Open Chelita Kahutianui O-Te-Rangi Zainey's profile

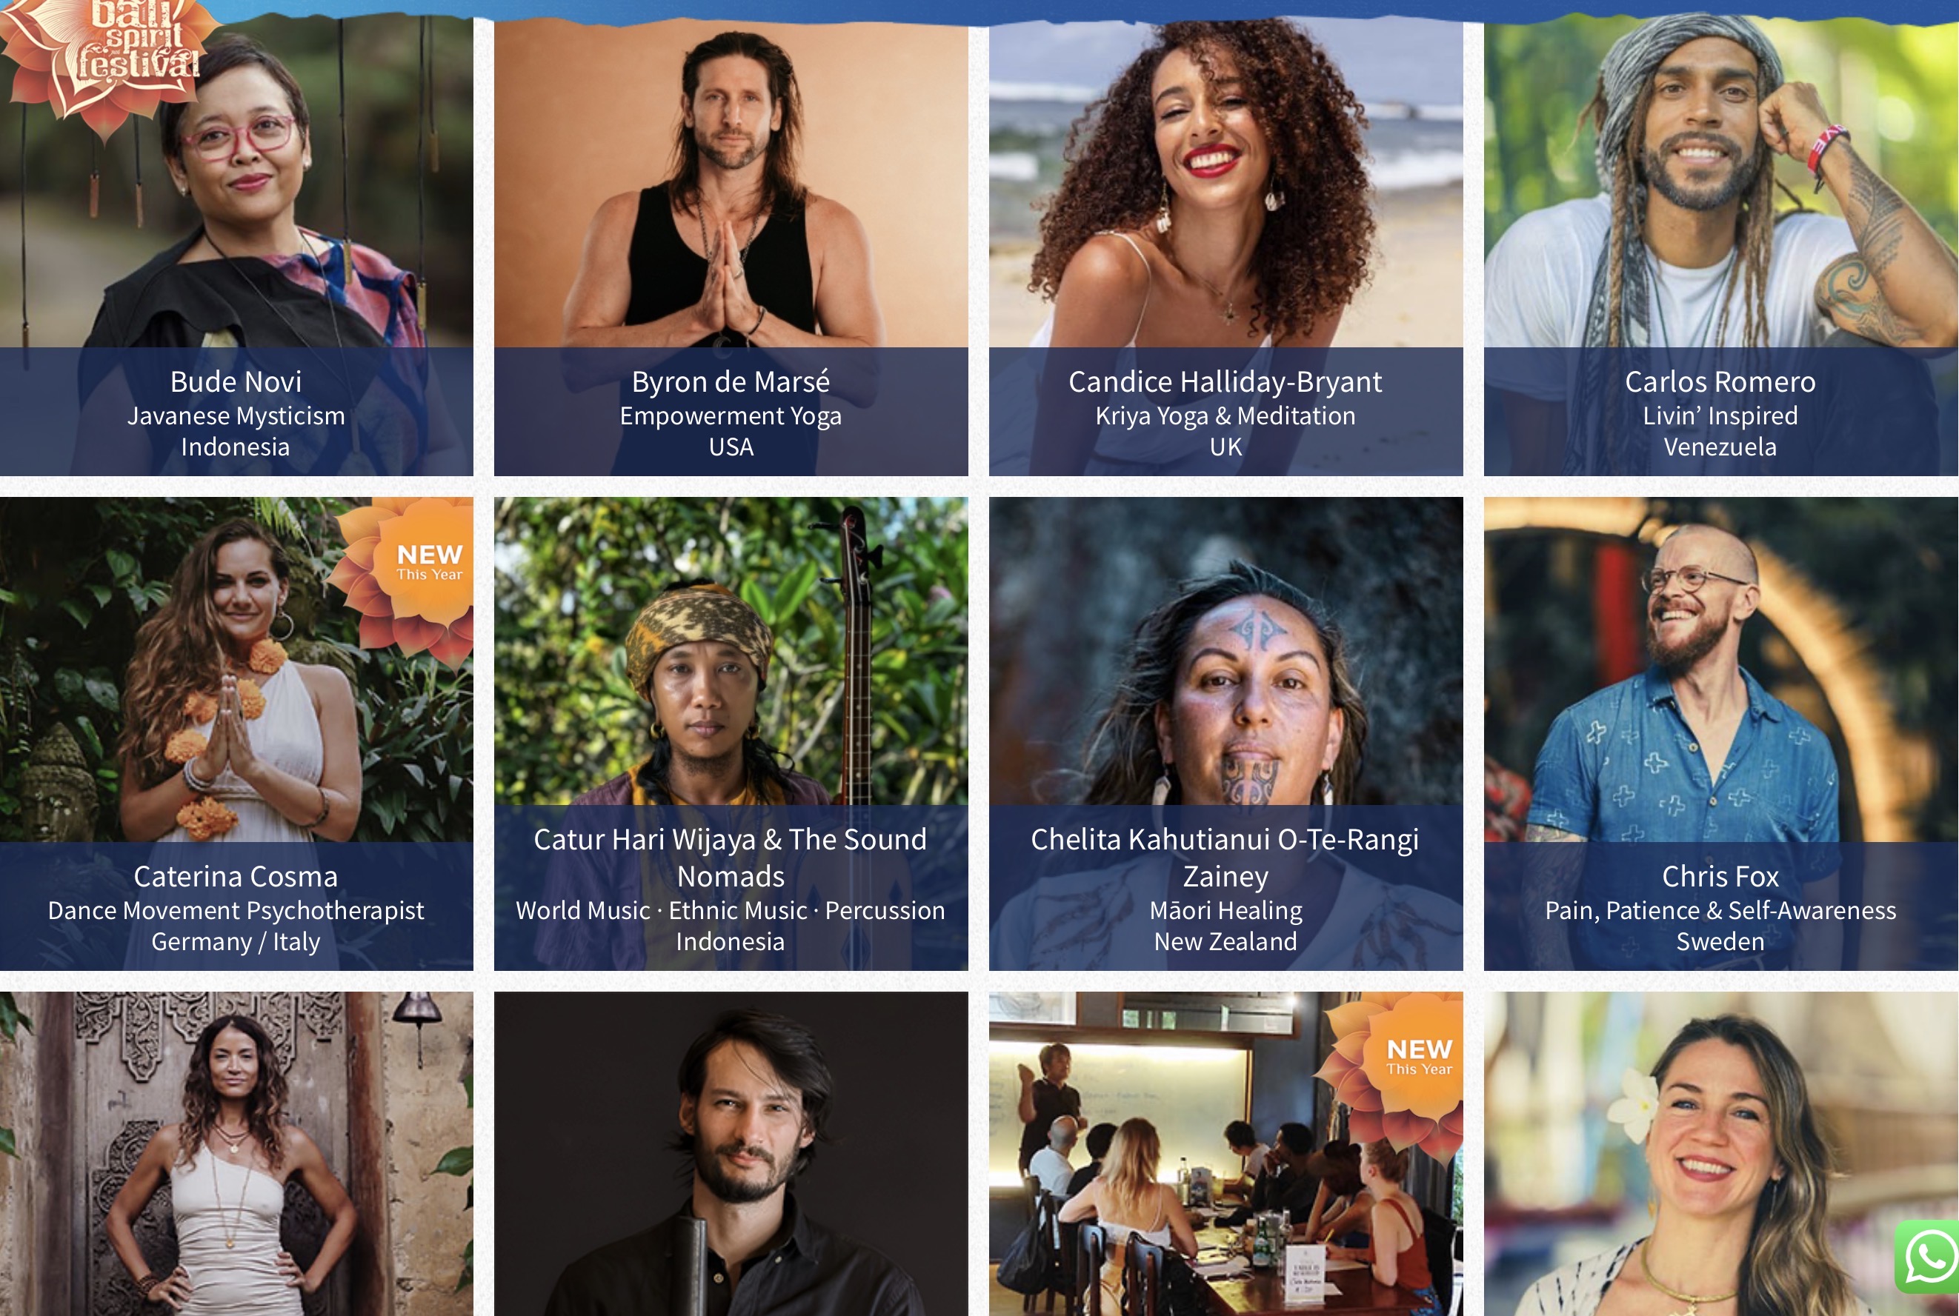(1225, 857)
